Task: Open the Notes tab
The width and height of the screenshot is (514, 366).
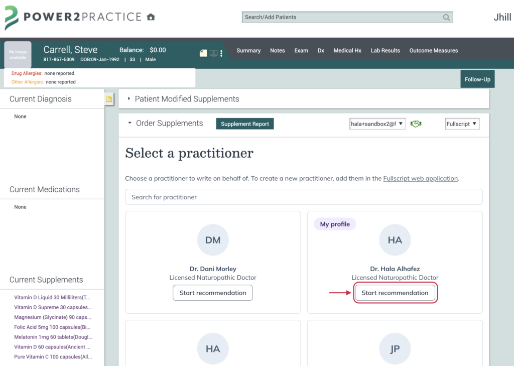Action: 277,51
